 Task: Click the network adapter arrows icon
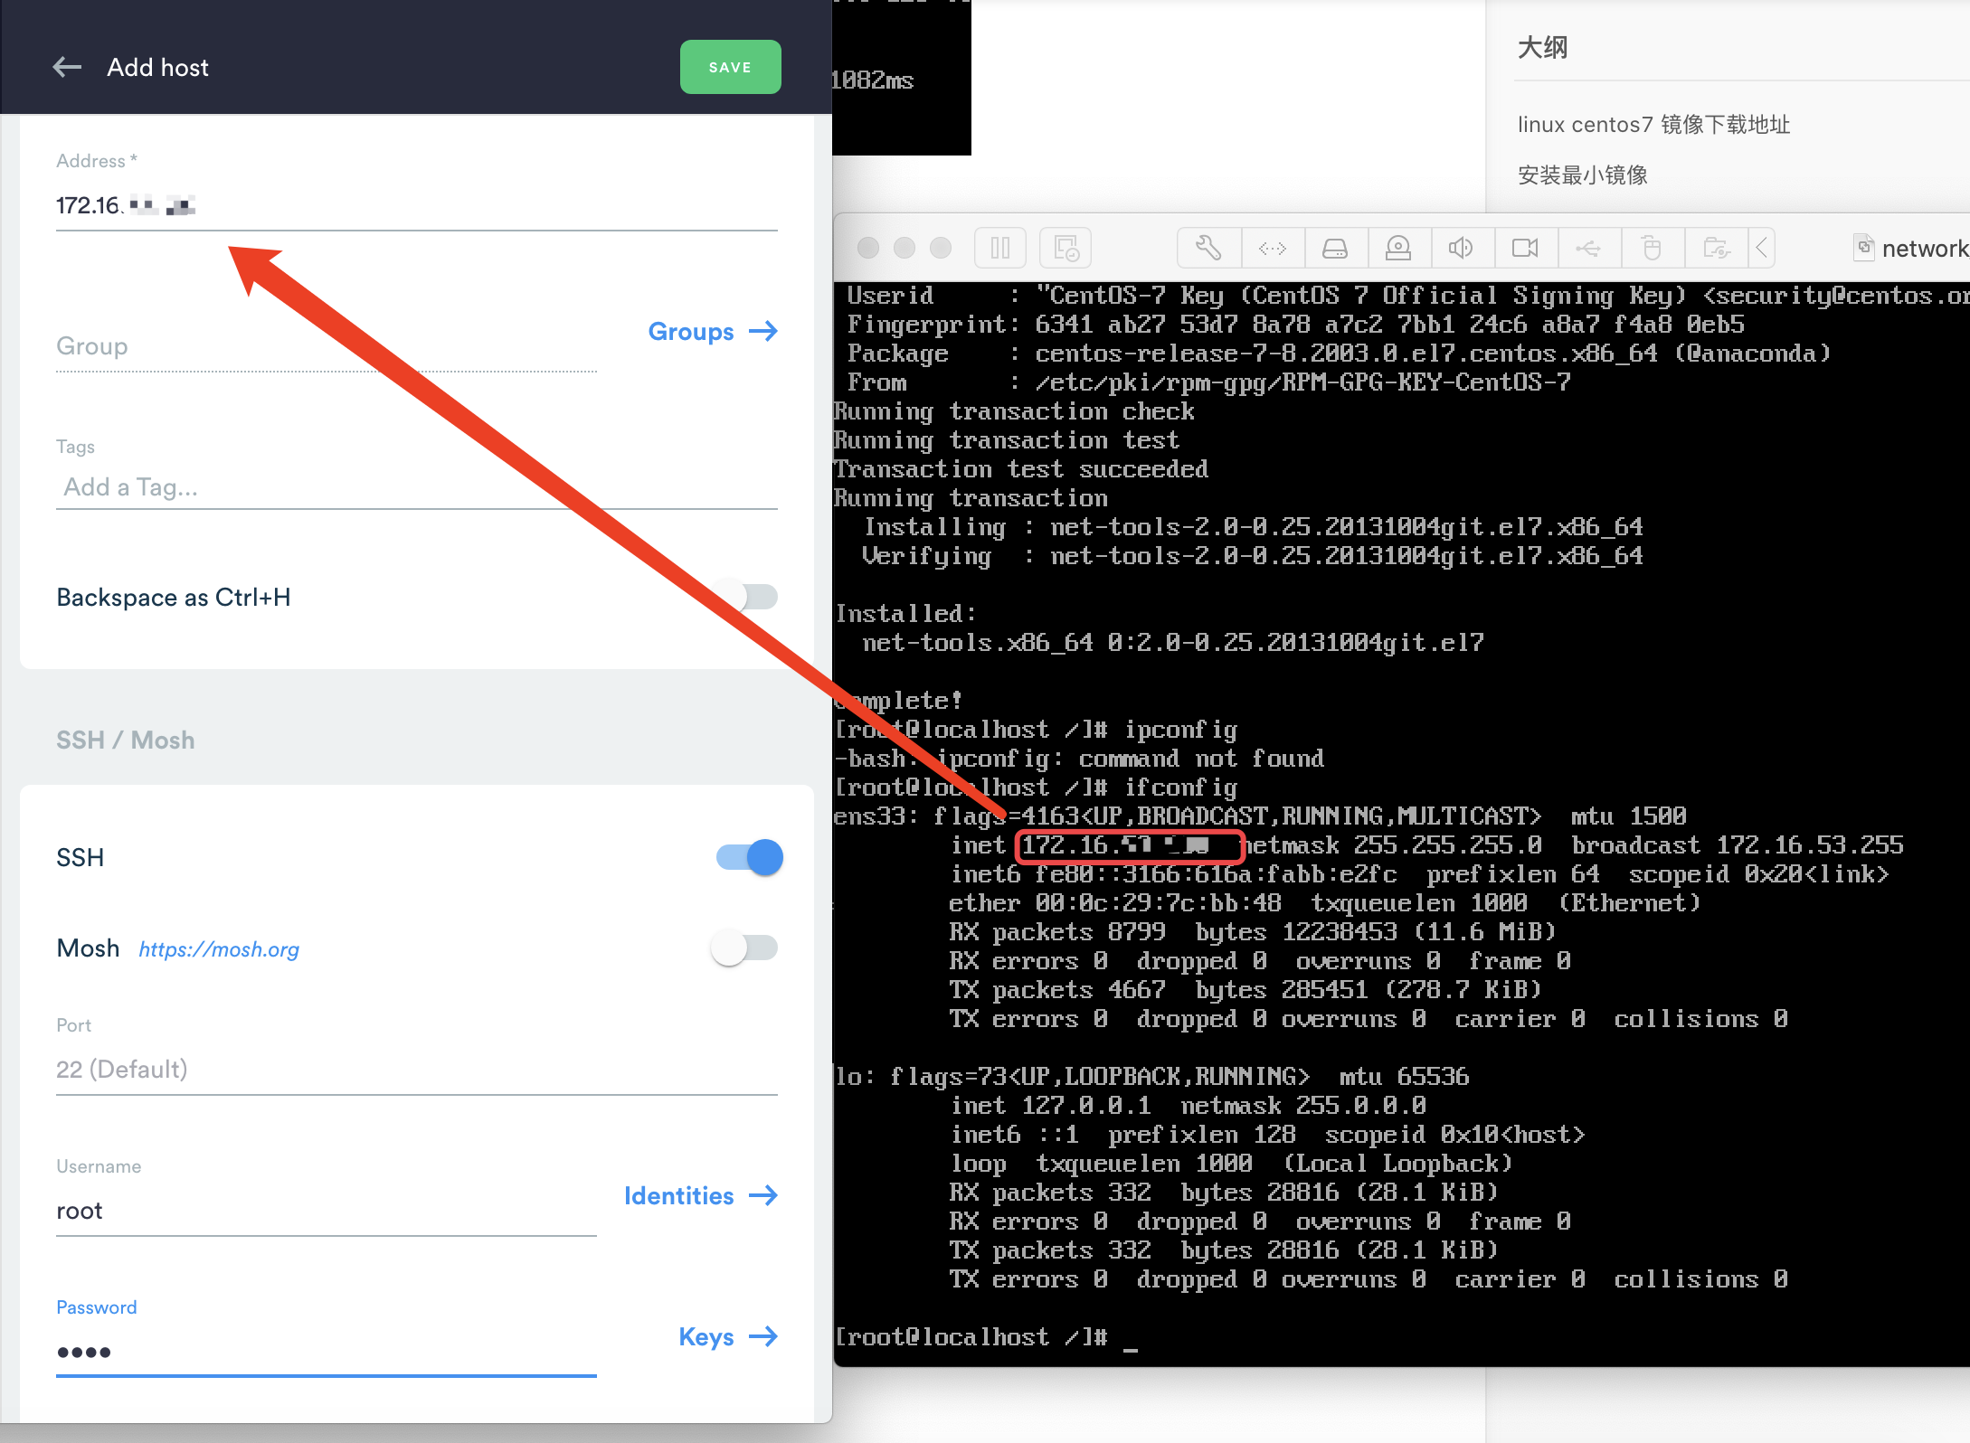[x=1272, y=248]
